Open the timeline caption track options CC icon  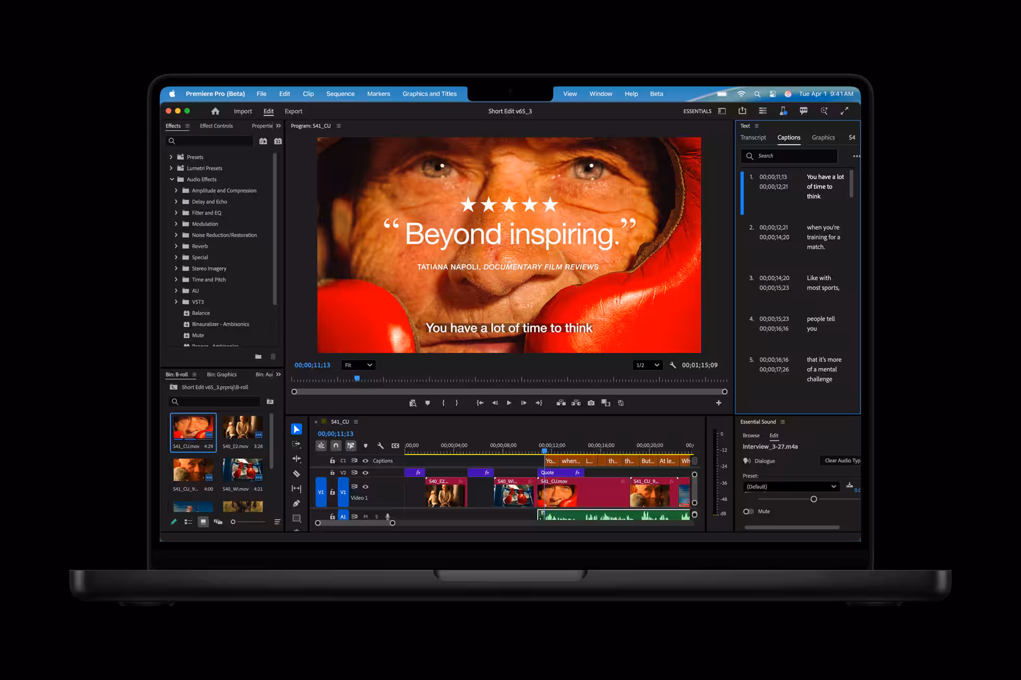[395, 446]
